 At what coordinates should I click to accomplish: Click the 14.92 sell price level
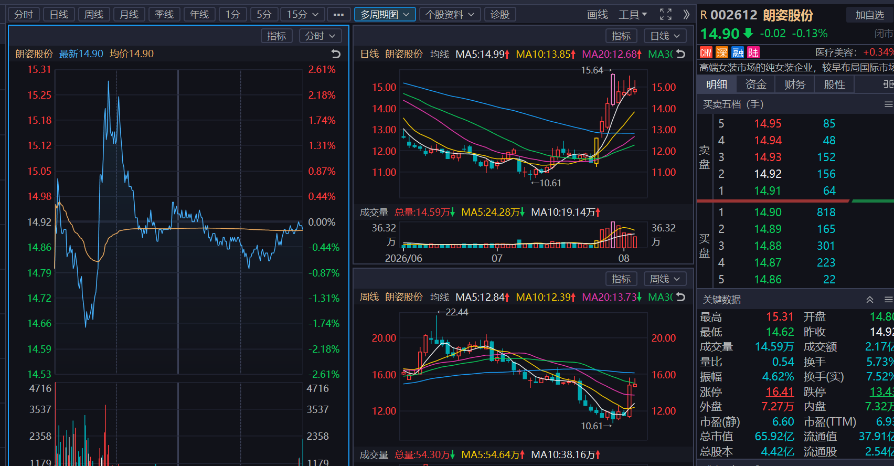click(768, 174)
